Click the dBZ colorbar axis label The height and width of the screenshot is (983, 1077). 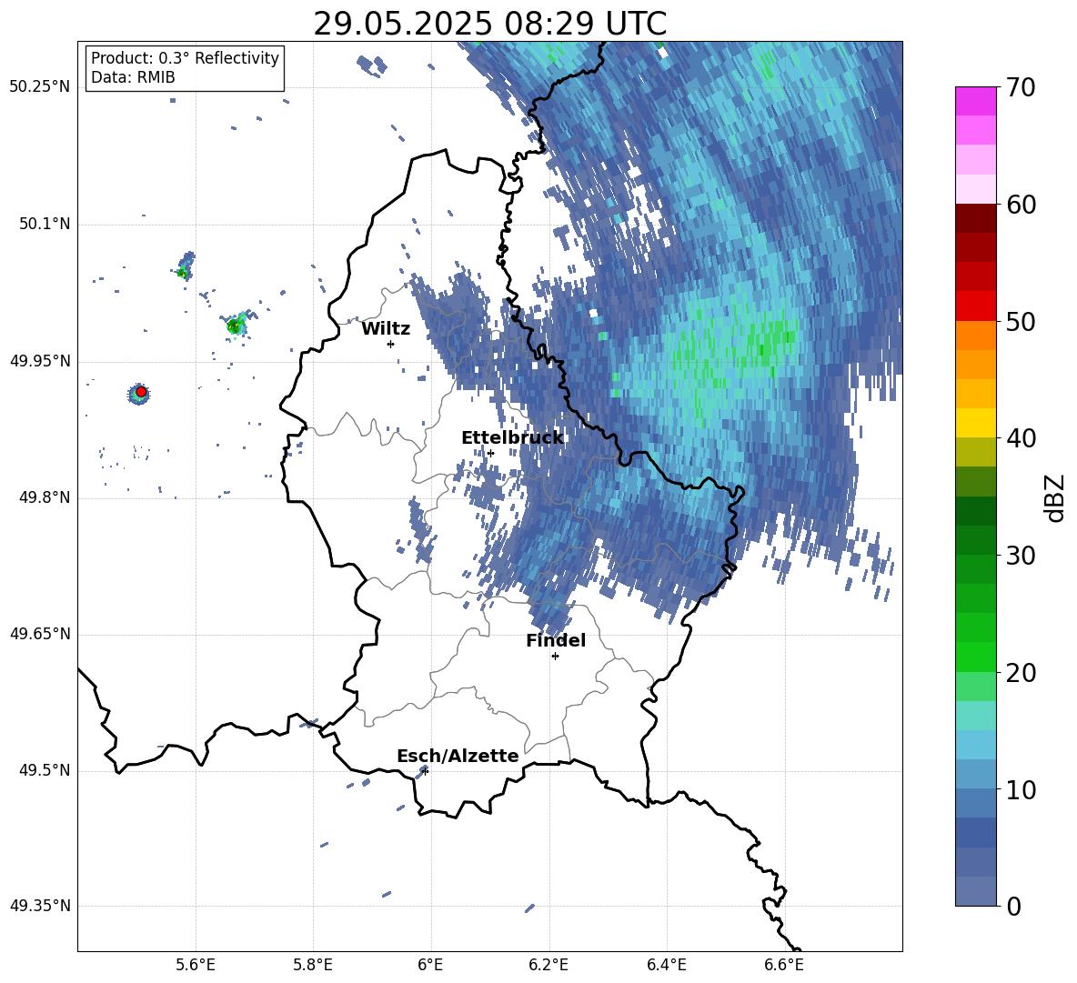point(1056,497)
